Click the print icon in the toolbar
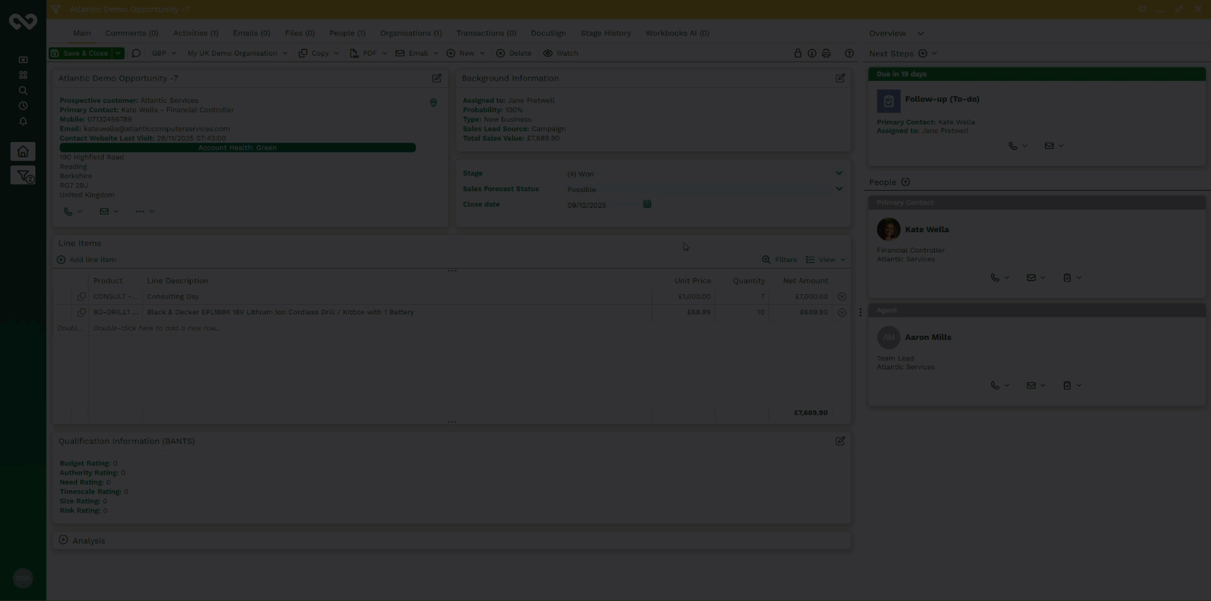 [826, 54]
